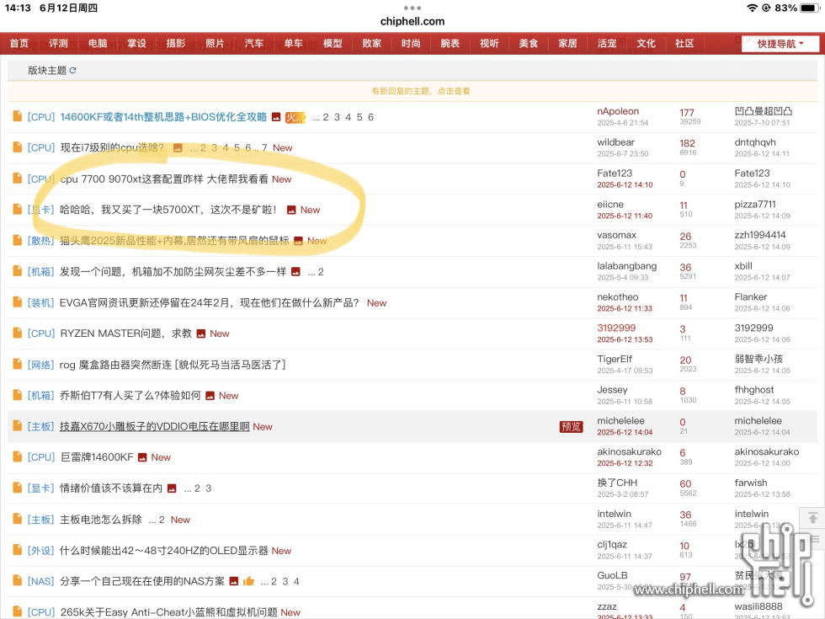Viewport: 825px width, 619px height.
Task: Click image icon on 猫头鹰2025新品 thread
Action: (x=298, y=241)
